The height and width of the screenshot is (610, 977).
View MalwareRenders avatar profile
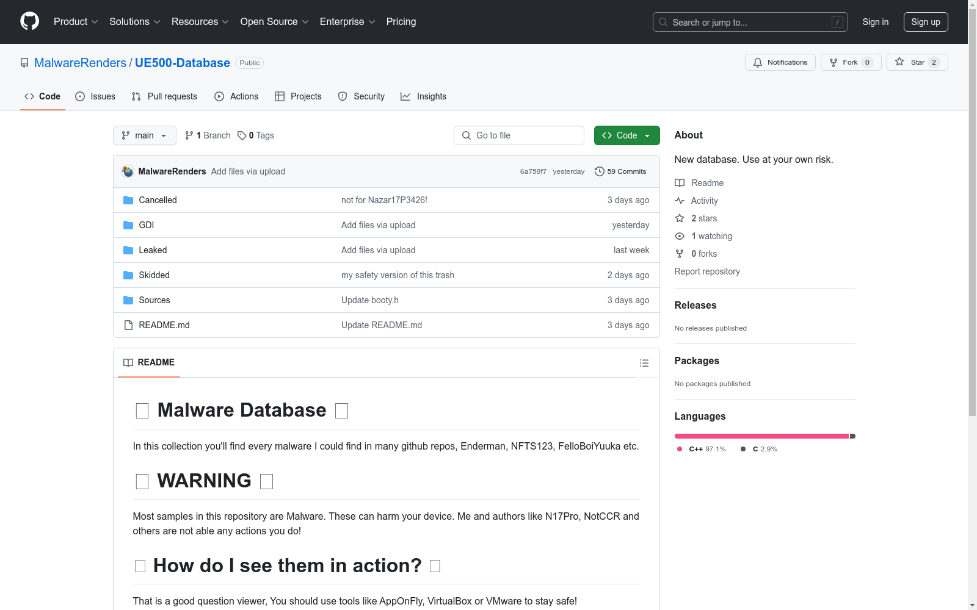point(128,171)
